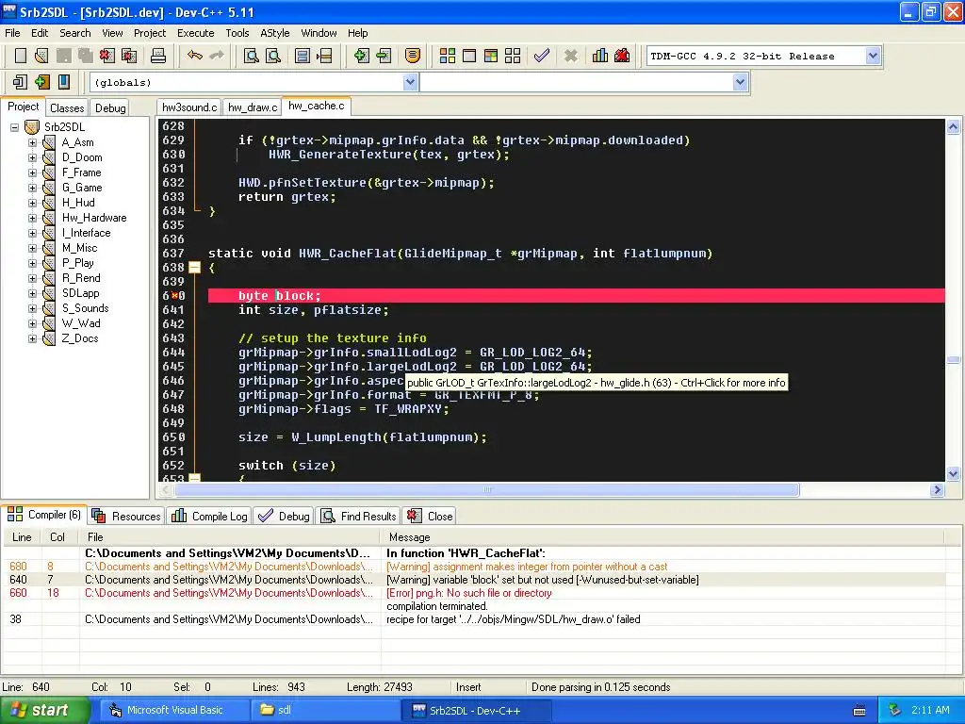965x724 pixels.
Task: Click the New file toolbar icon
Action: 21,56
